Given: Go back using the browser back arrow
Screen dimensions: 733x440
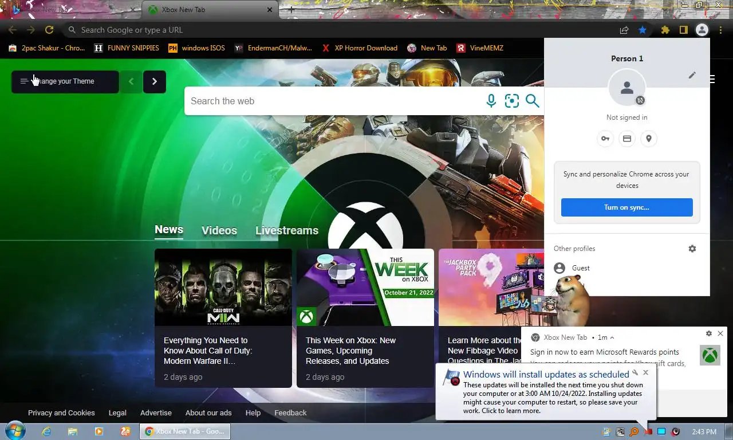Looking at the screenshot, I should coord(13,30).
